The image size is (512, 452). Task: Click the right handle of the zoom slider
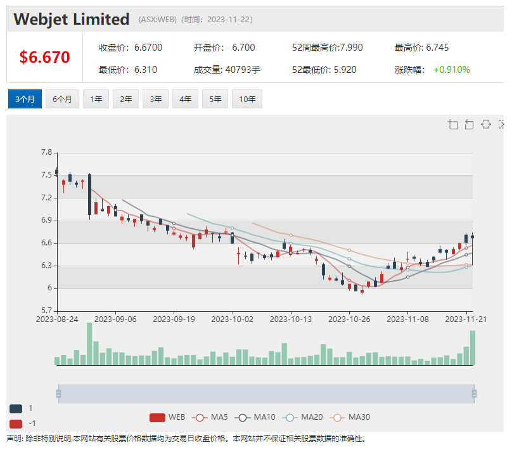[x=473, y=394]
